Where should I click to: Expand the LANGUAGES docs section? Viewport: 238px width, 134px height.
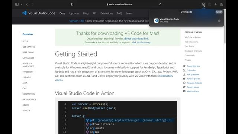[28, 58]
